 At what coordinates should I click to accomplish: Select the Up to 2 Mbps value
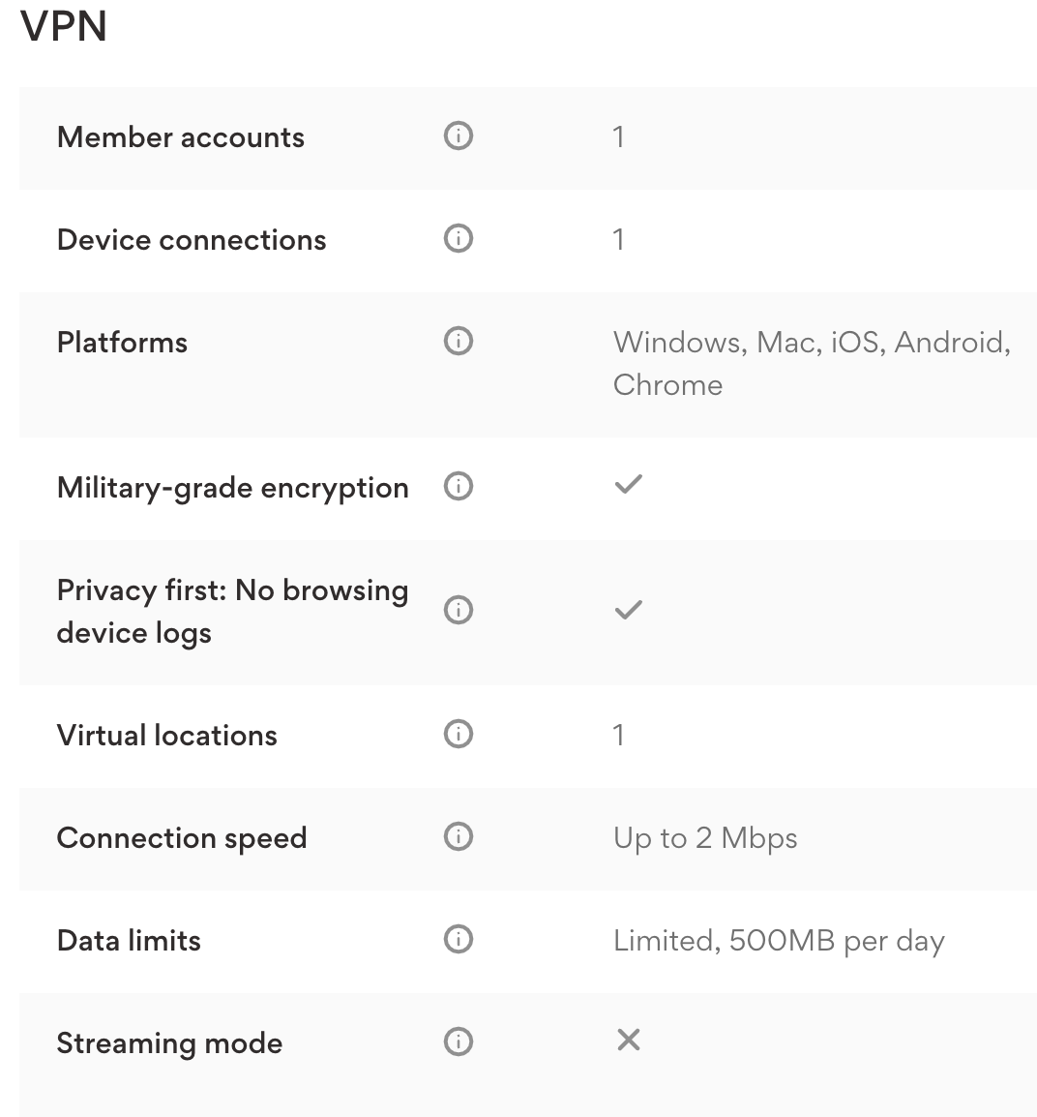click(x=704, y=836)
